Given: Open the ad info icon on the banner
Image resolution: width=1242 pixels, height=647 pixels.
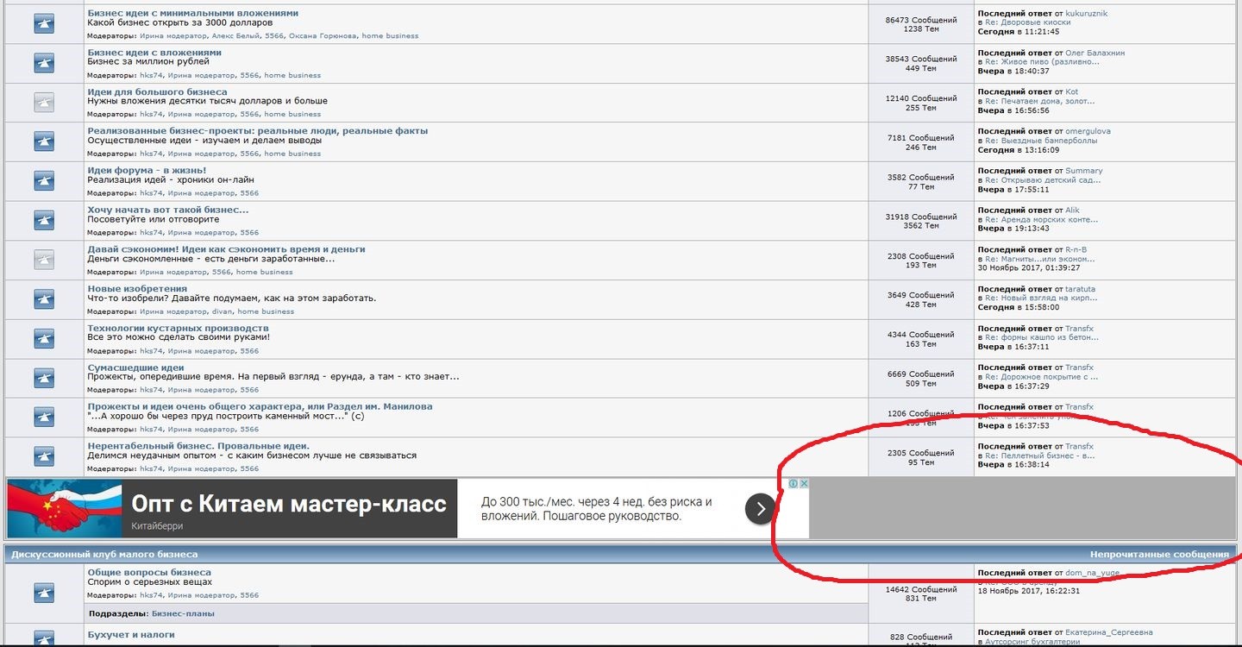Looking at the screenshot, I should point(793,484).
